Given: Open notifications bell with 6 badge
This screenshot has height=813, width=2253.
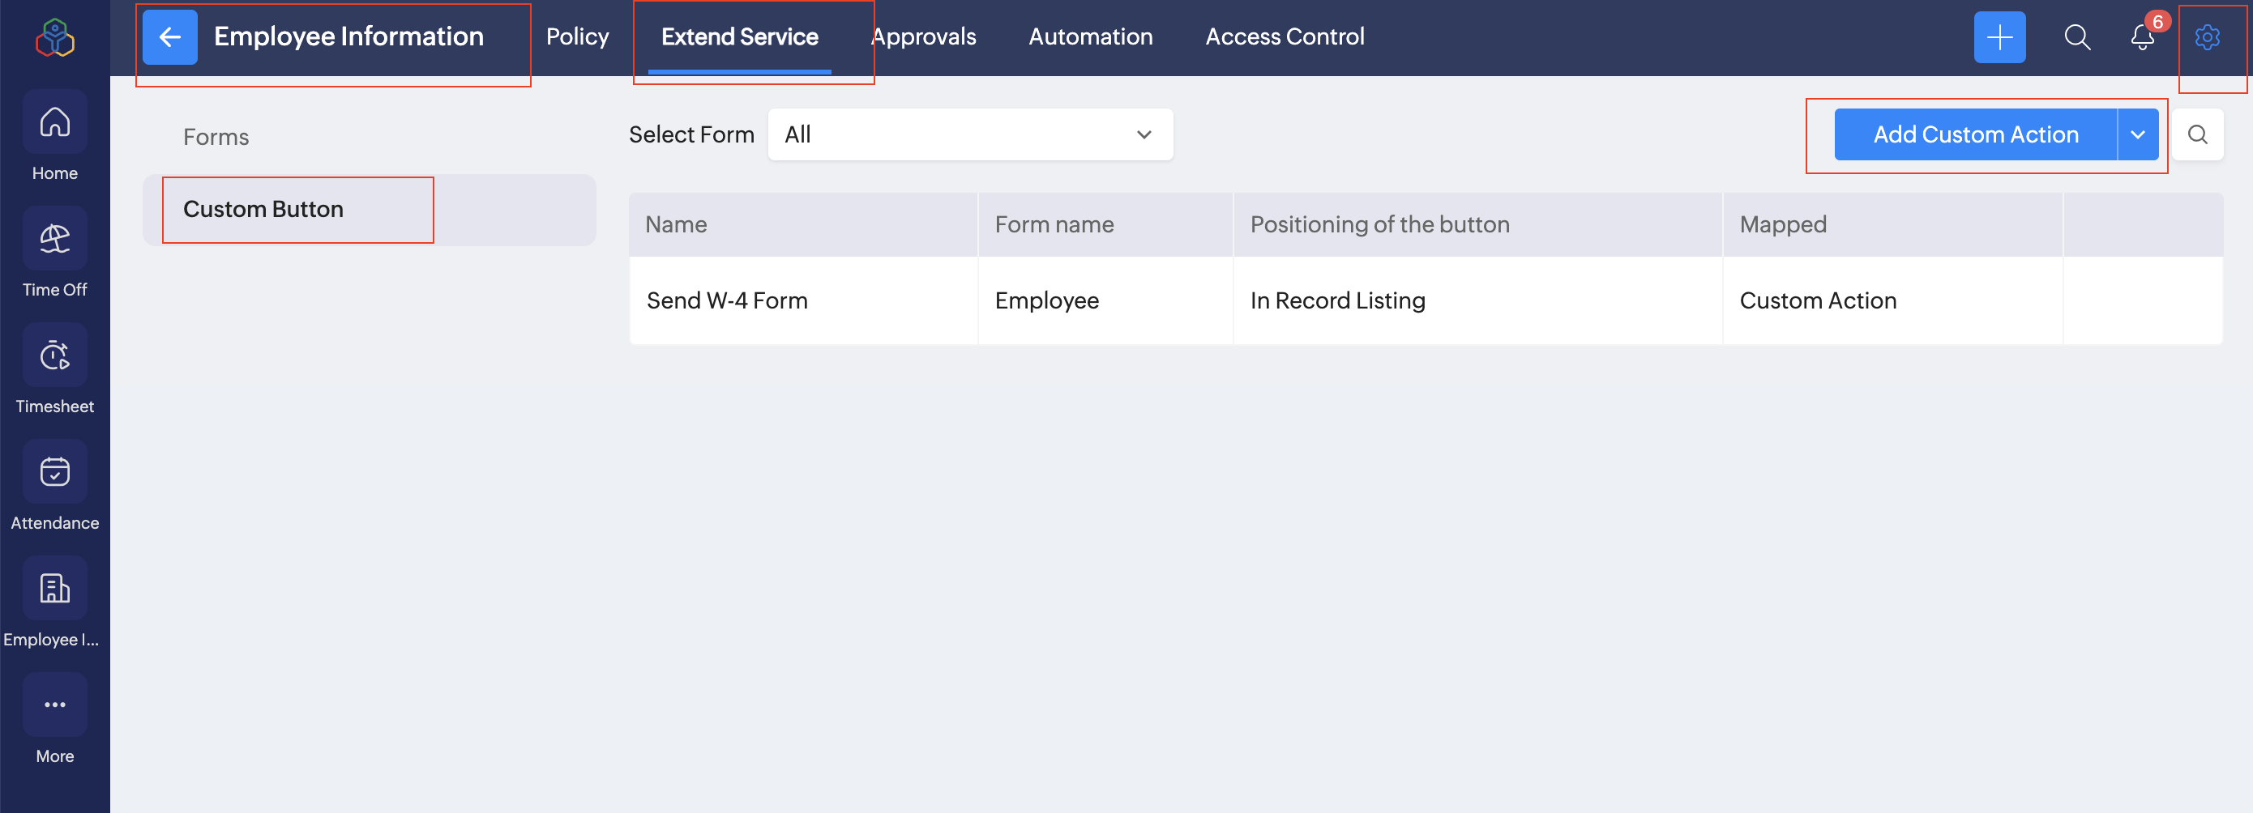Looking at the screenshot, I should 2142,36.
